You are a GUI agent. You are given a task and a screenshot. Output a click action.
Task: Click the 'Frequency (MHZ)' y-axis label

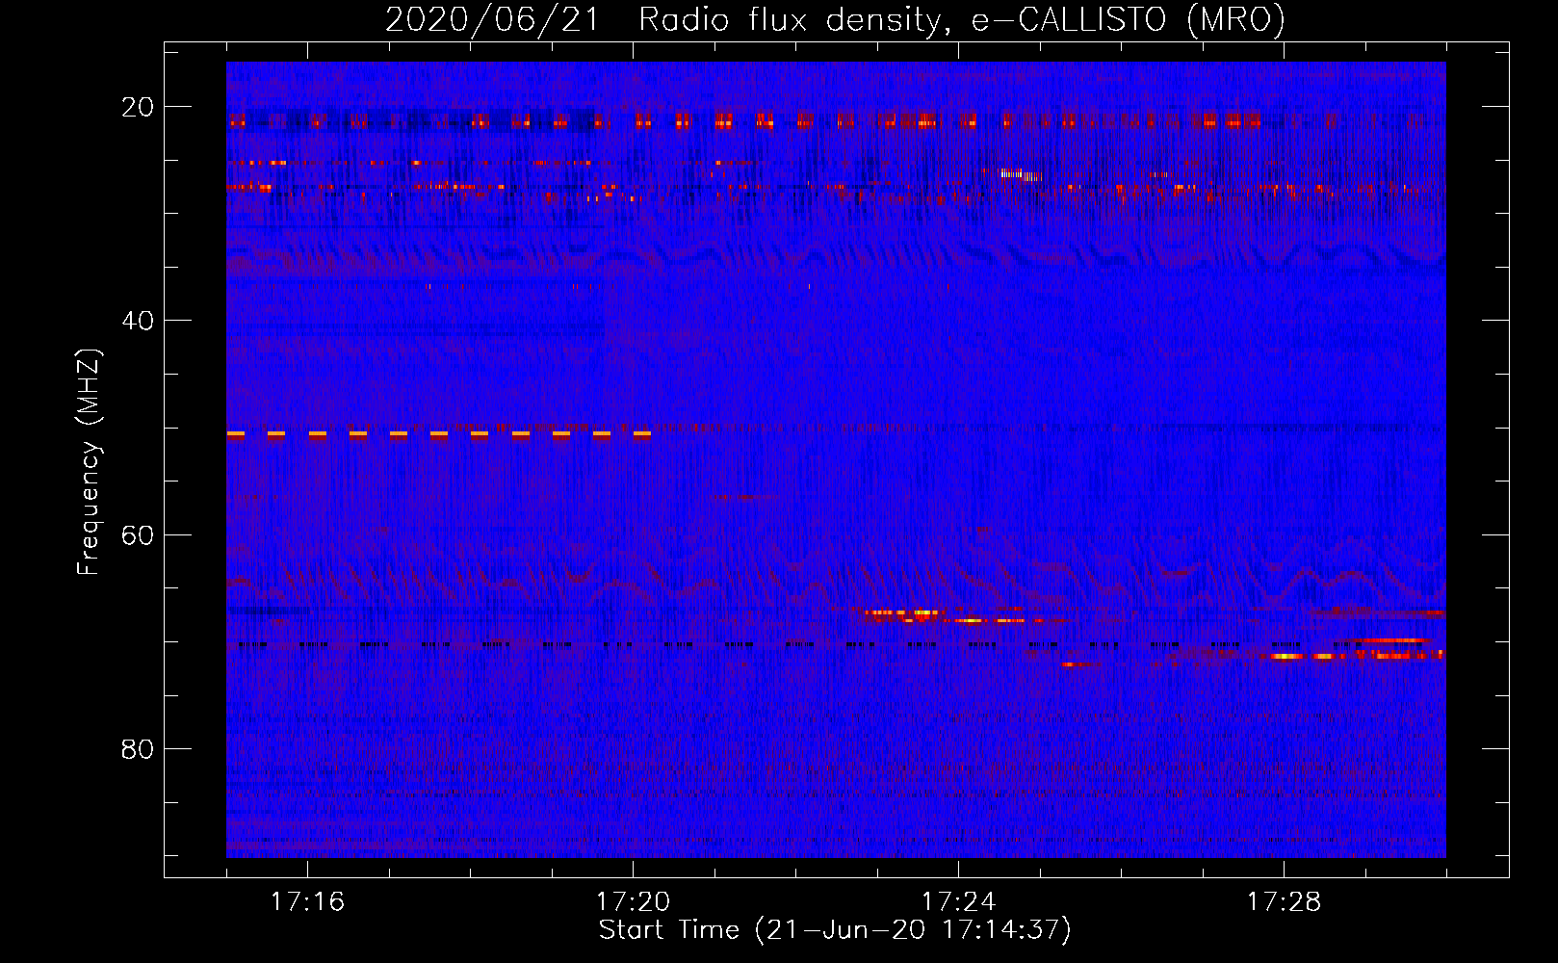89,462
